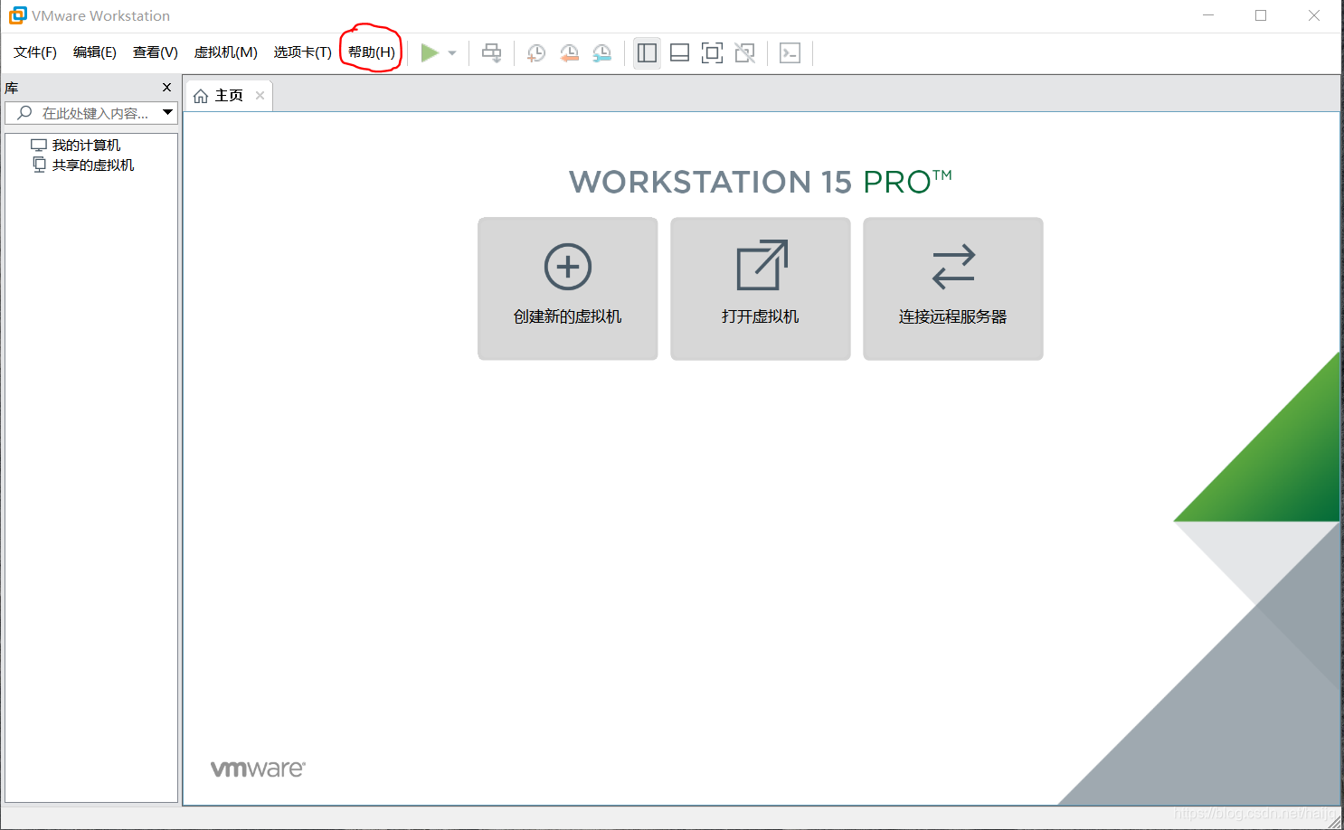Click the library search input field
This screenshot has width=1344, height=830.
(91, 113)
